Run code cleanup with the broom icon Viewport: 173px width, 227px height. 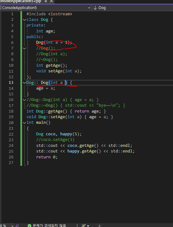[84, 225]
